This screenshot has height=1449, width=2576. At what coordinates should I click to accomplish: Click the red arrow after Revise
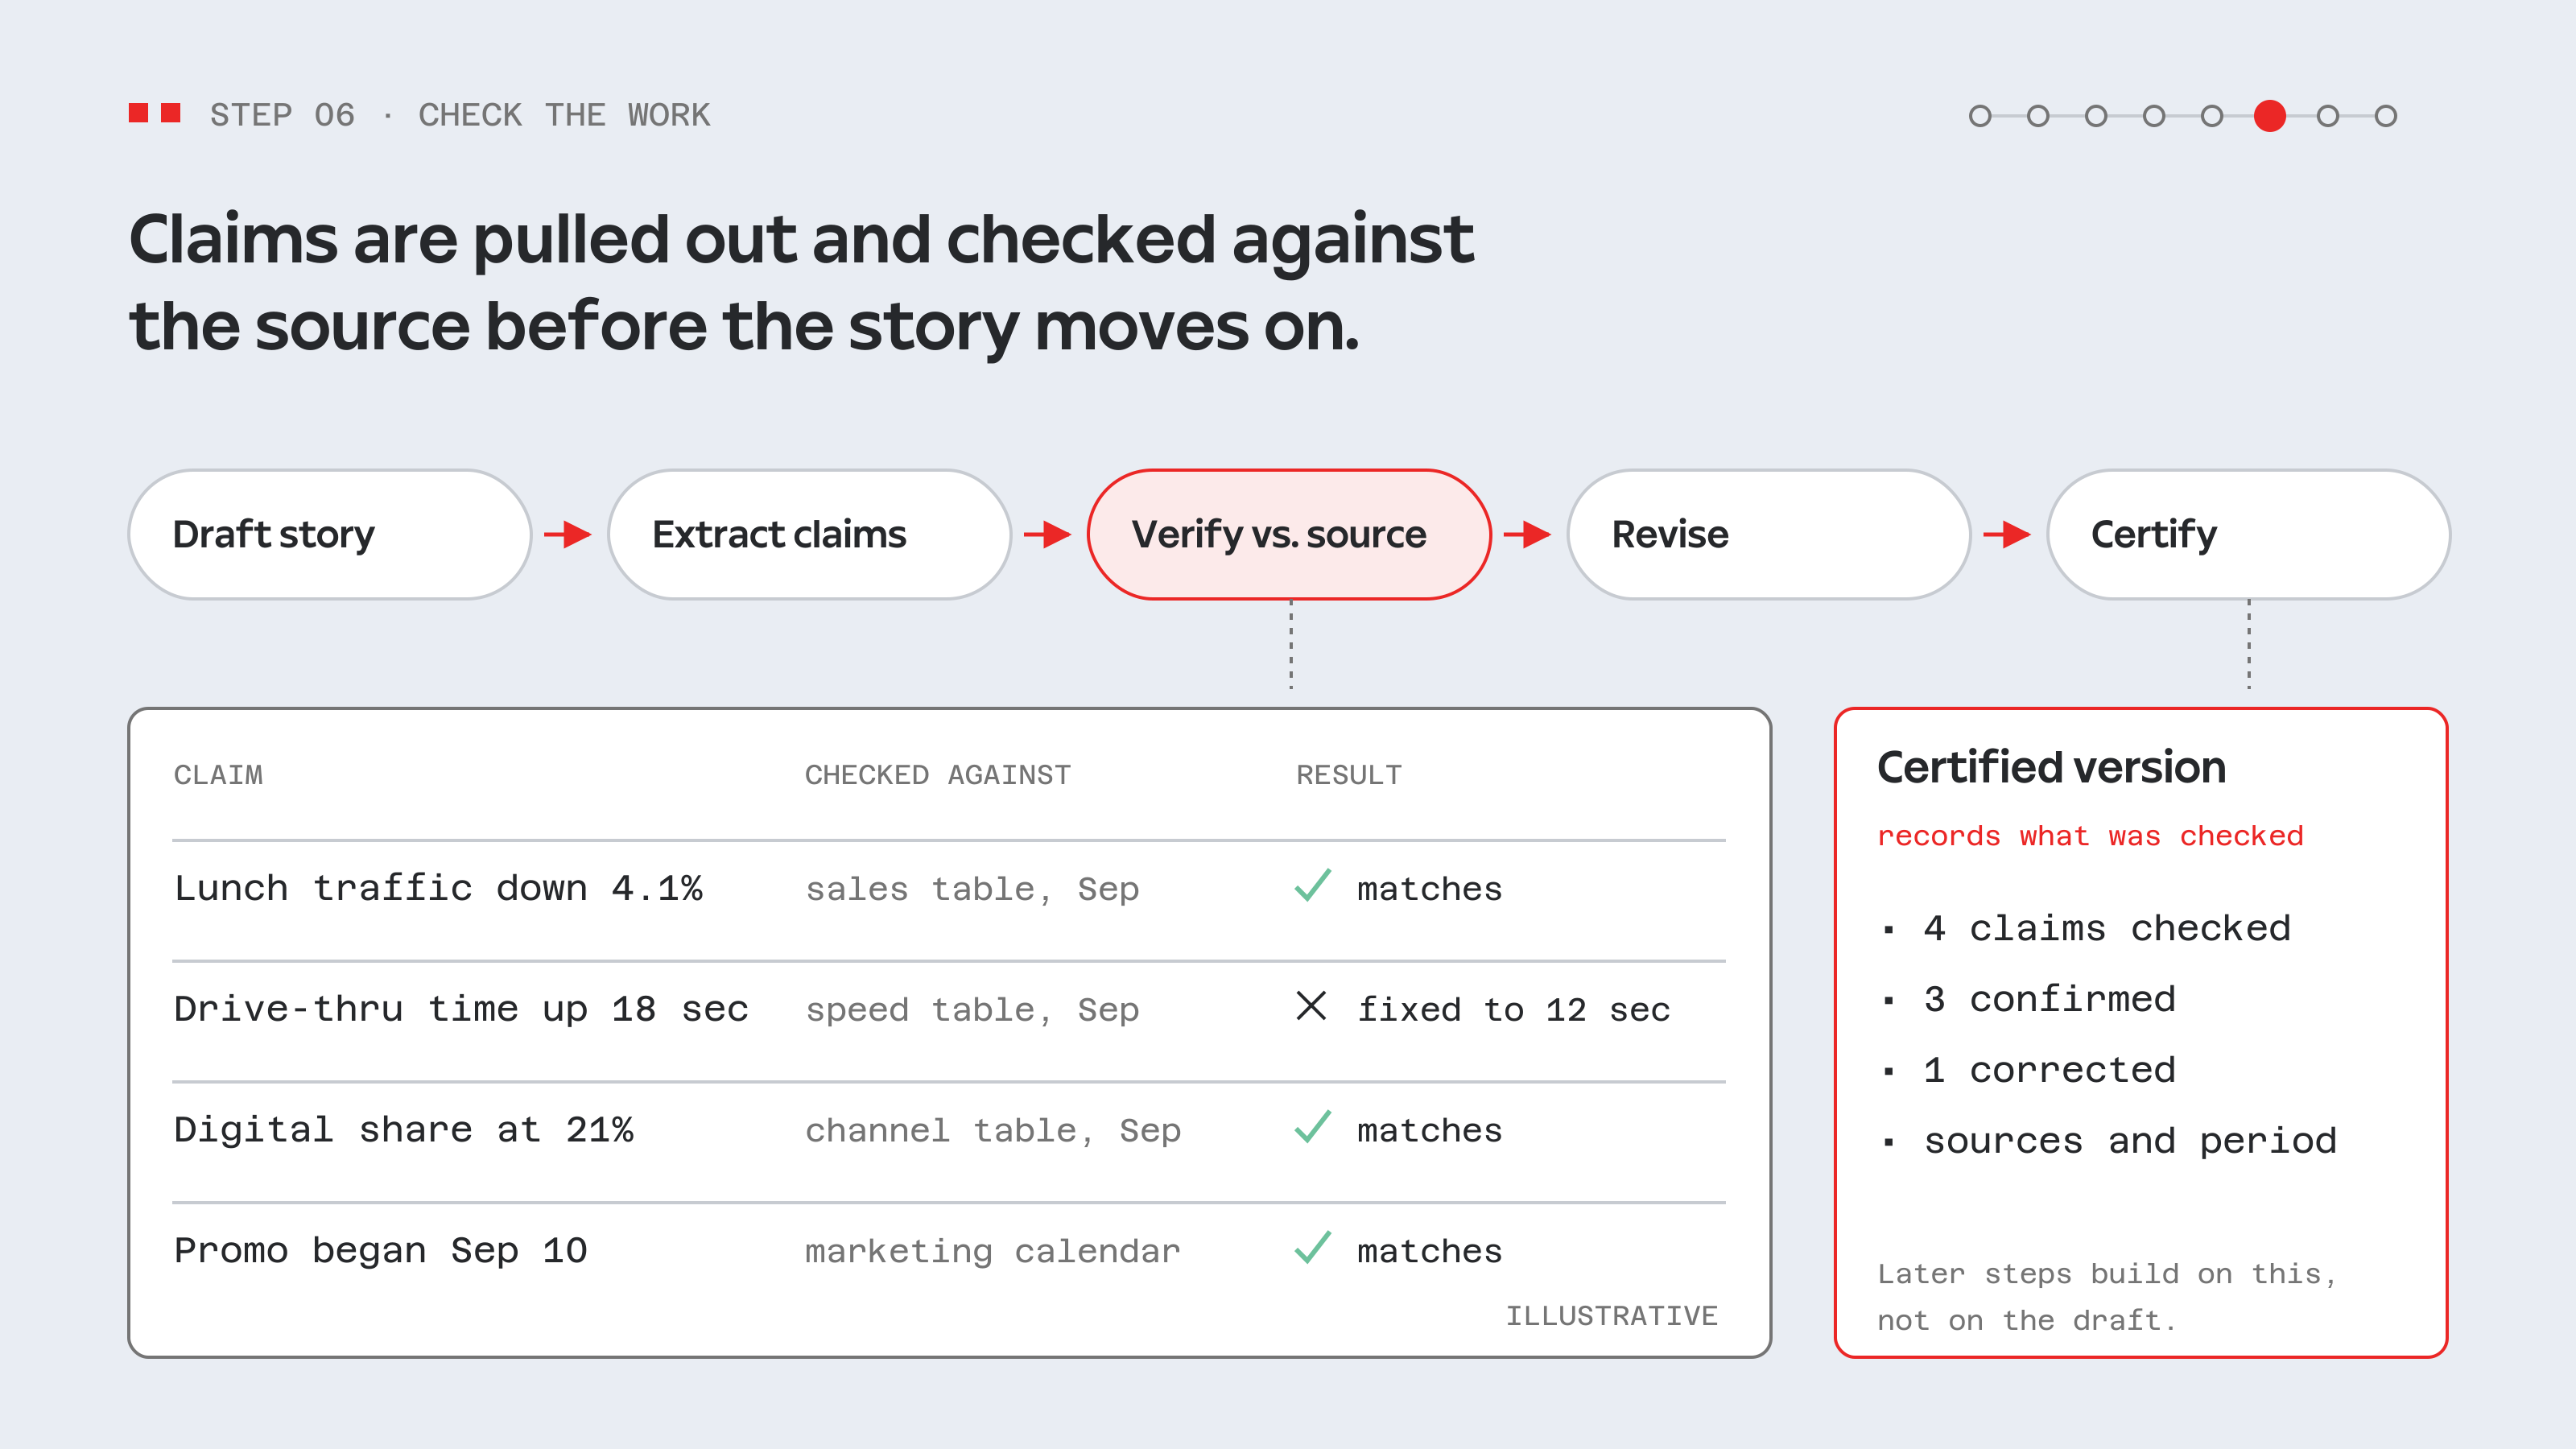tap(2007, 534)
